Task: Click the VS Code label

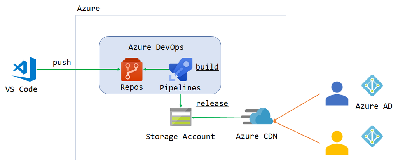Action: tap(21, 89)
